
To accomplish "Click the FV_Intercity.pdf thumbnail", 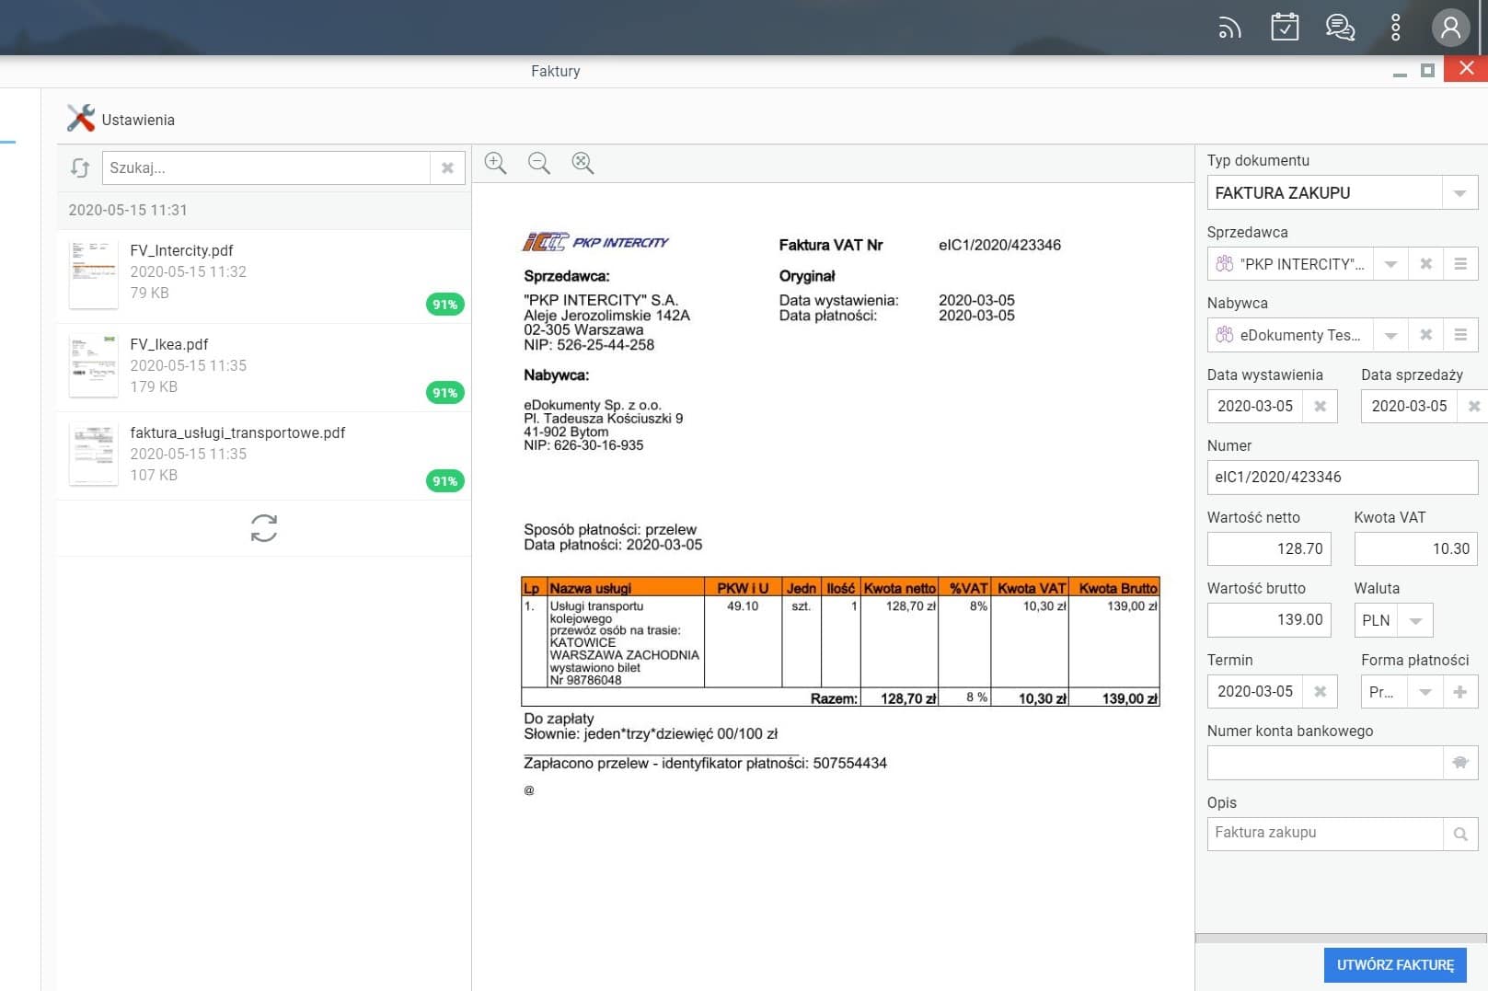I will click(x=93, y=273).
